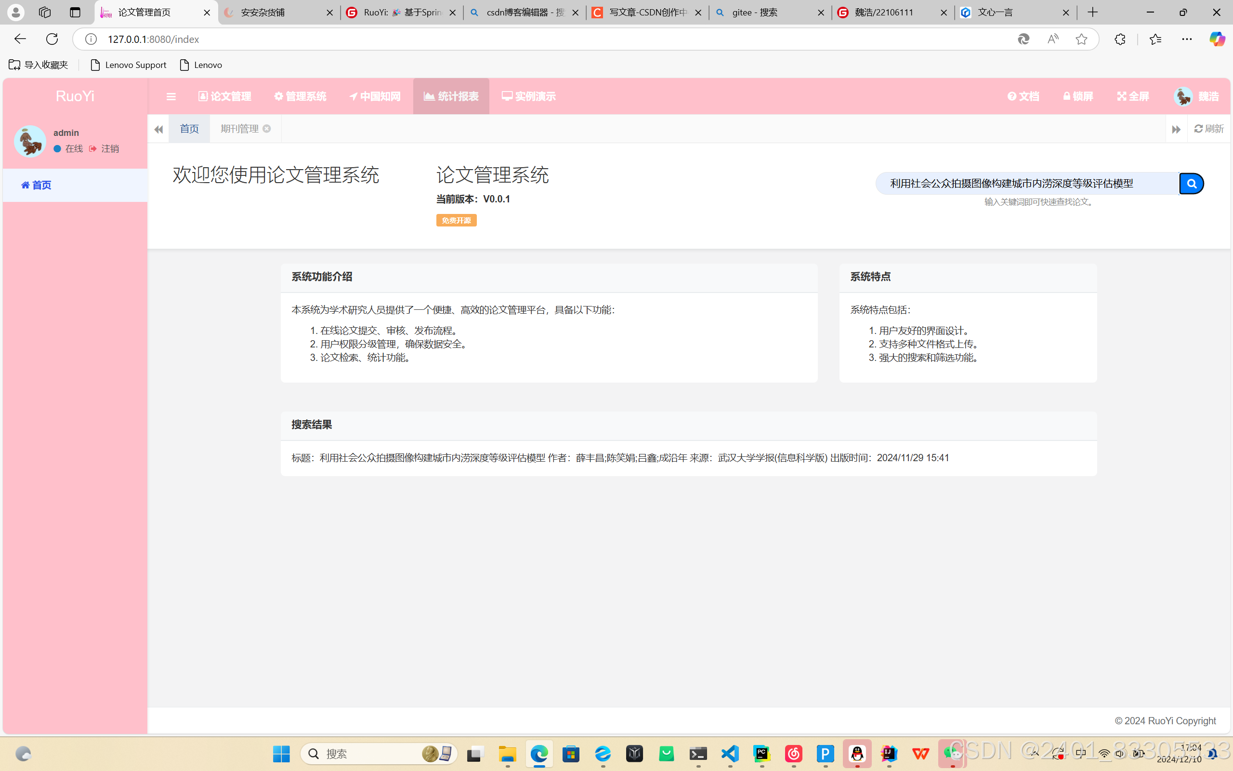Open 统计报表 menu item

[x=451, y=96]
